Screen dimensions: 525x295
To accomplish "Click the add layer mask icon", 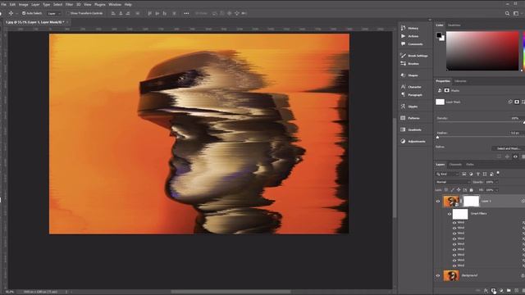I will point(494,291).
